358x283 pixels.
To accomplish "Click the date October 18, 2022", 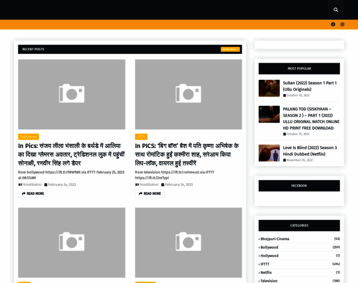I will point(298,95).
